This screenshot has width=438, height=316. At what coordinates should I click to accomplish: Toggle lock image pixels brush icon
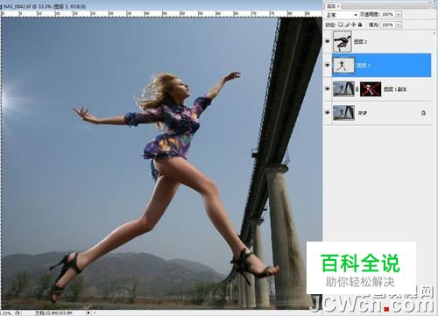point(347,25)
